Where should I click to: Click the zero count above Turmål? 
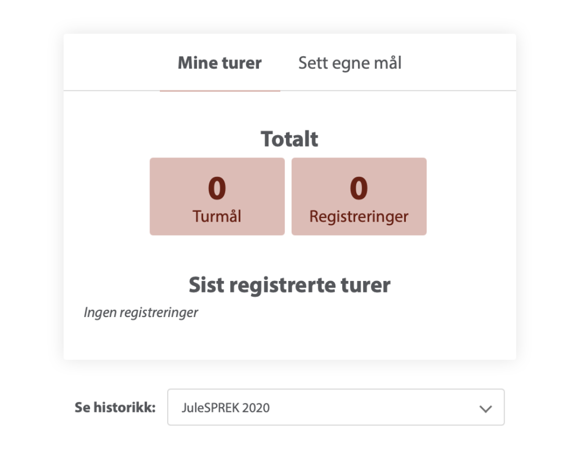217,188
